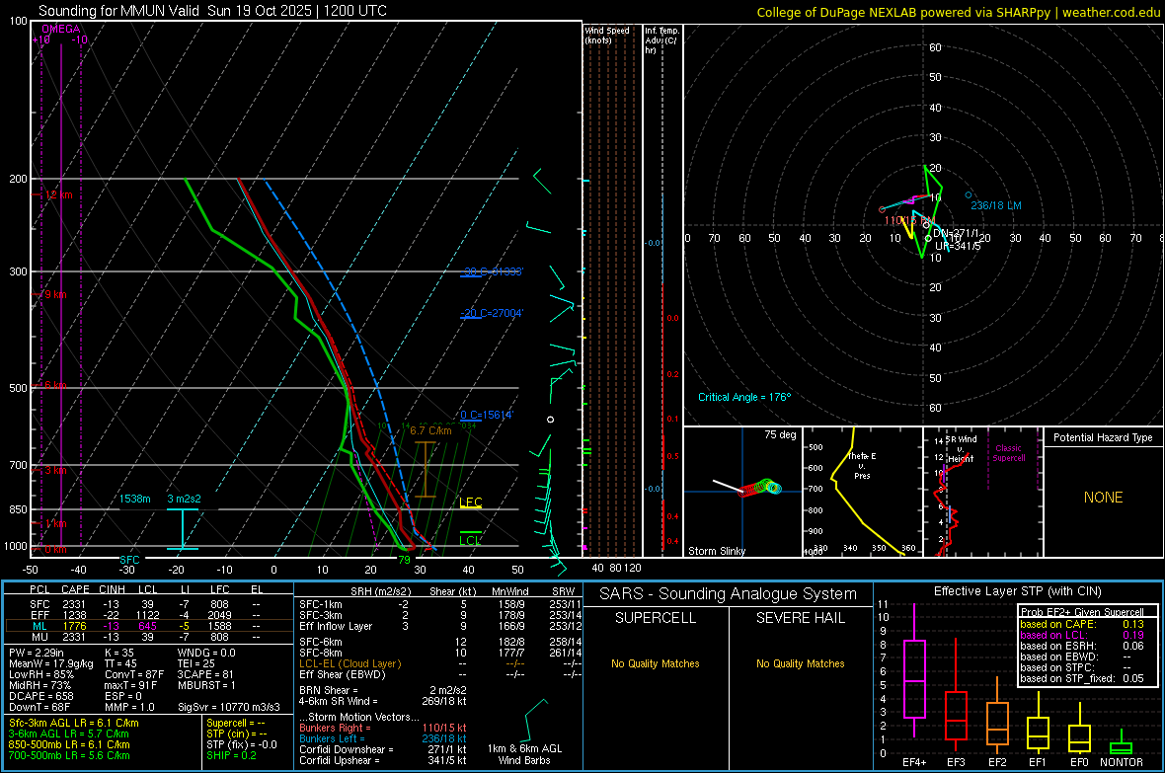Image resolution: width=1165 pixels, height=773 pixels.
Task: Click the 1538m effective inflow height label
Action: (134, 499)
